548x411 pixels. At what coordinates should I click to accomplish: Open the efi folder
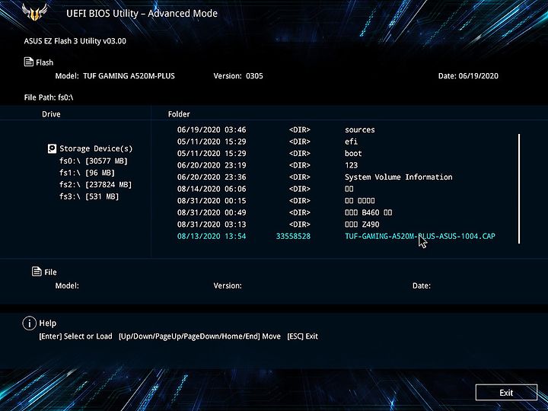click(x=351, y=142)
